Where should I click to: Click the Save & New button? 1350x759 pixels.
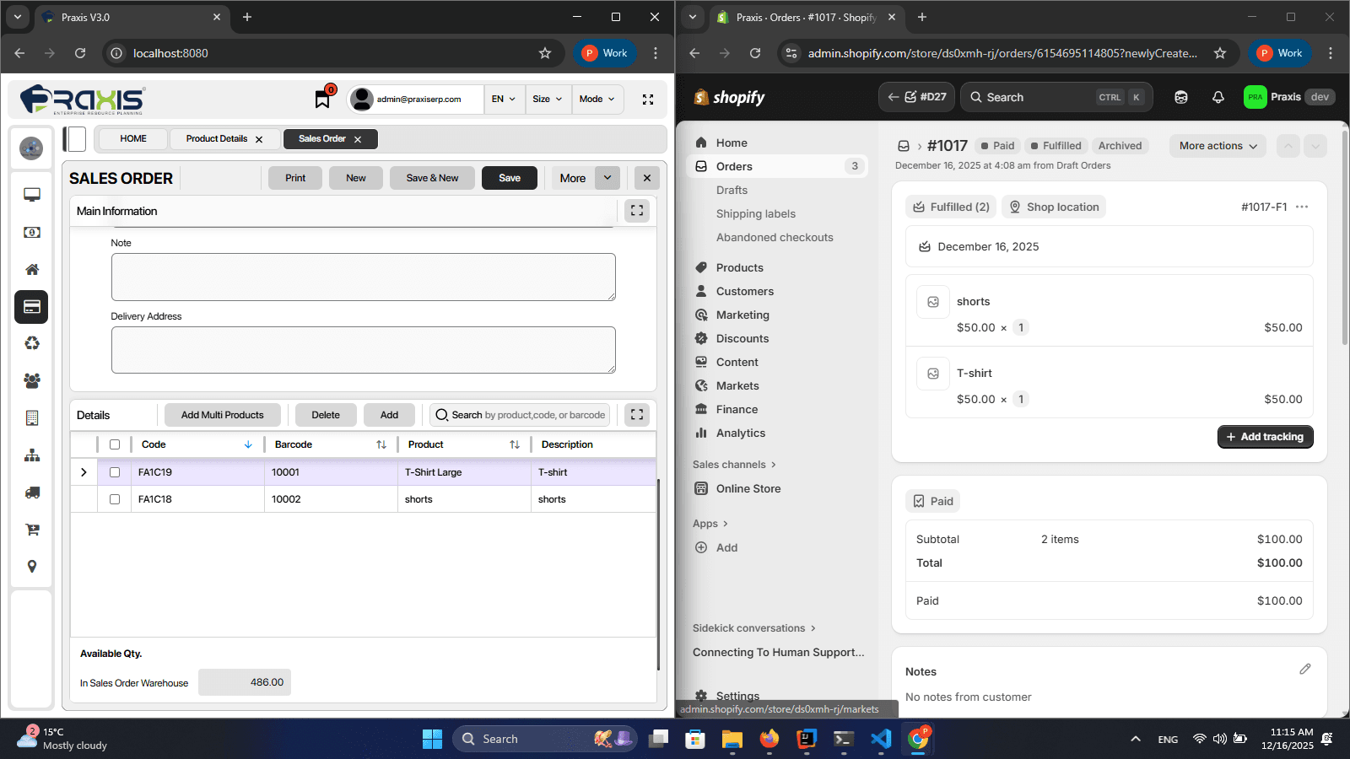[x=432, y=178]
